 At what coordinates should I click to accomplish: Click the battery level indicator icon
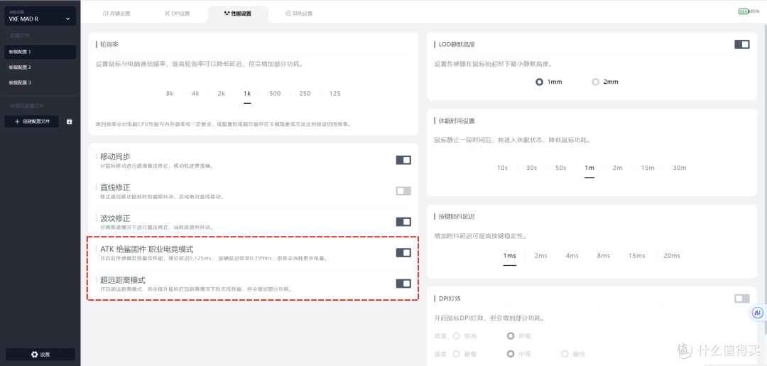pos(744,11)
